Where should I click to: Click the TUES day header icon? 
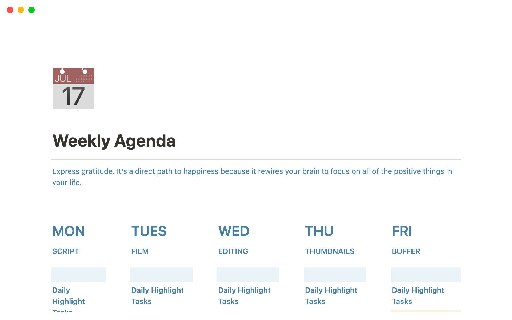click(149, 230)
